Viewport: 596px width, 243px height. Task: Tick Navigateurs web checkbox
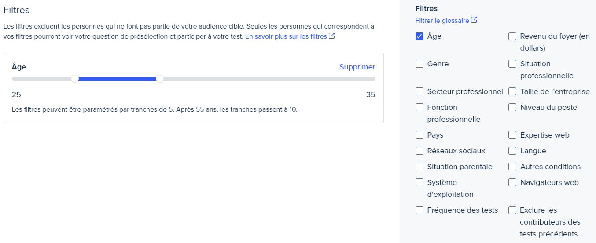click(512, 182)
